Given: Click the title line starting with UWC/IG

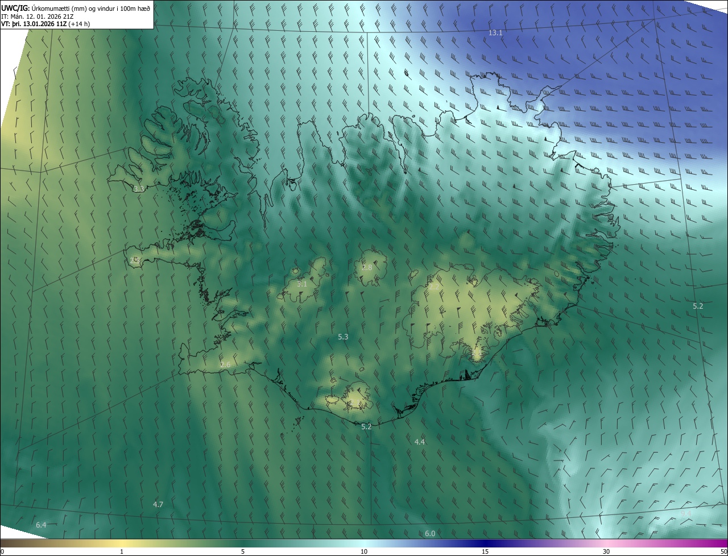Looking at the screenshot, I should pyautogui.click(x=76, y=8).
